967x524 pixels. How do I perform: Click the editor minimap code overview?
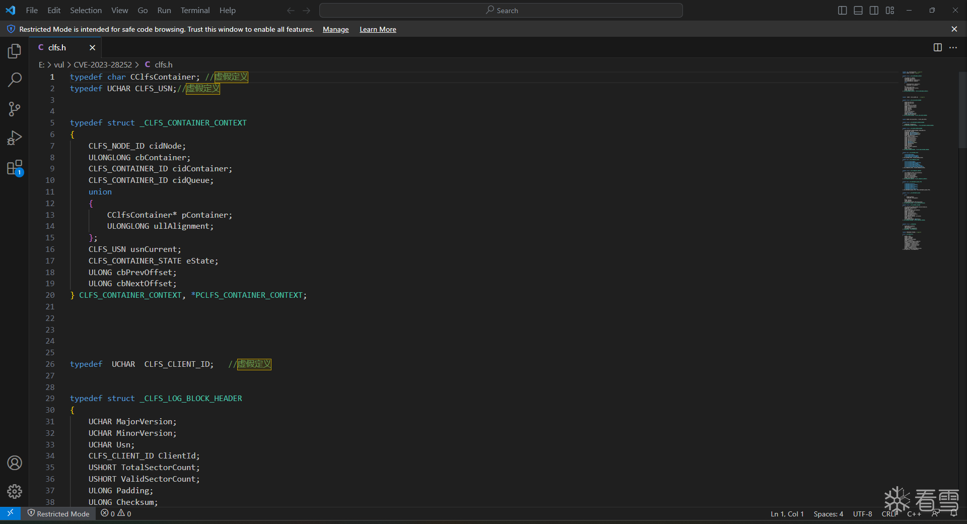(918, 161)
